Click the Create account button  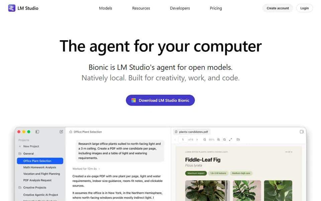(278, 8)
